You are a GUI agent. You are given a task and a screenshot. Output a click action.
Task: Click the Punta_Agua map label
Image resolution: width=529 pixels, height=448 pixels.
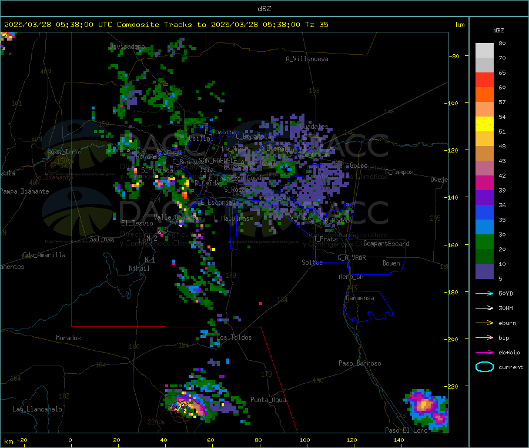[x=268, y=400]
